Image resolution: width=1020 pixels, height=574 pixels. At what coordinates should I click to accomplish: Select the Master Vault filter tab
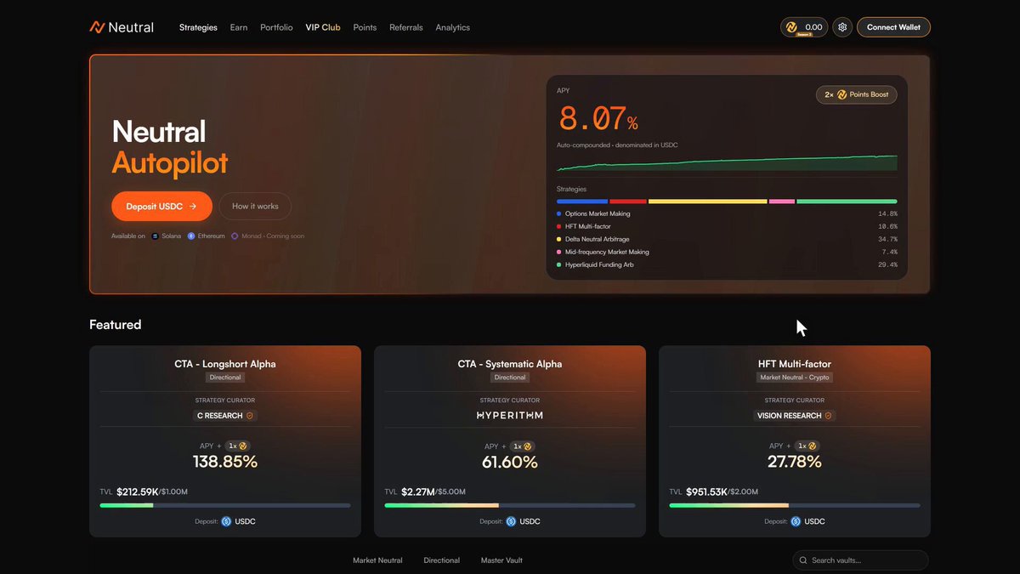501,560
